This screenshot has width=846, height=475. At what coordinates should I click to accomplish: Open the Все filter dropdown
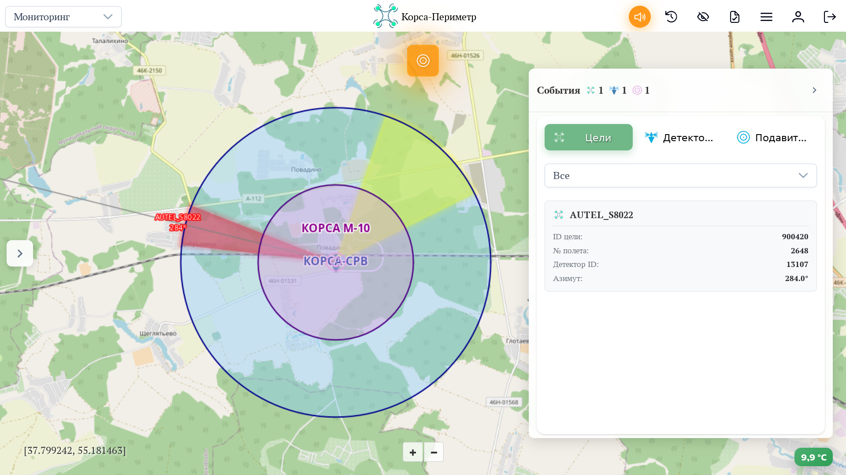pyautogui.click(x=681, y=175)
